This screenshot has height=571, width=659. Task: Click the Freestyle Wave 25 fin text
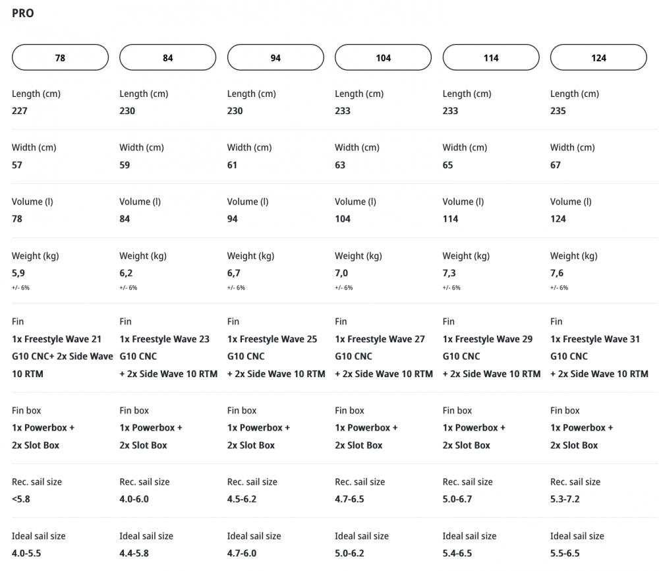[272, 339]
